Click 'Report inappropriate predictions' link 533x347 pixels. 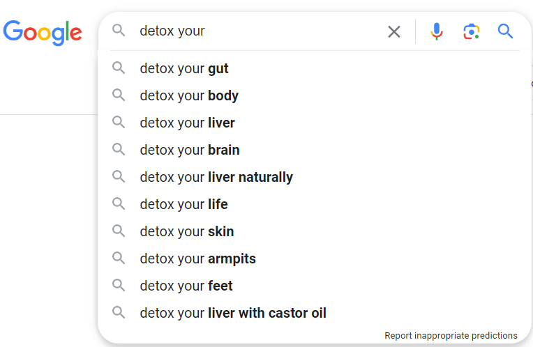[x=451, y=336]
